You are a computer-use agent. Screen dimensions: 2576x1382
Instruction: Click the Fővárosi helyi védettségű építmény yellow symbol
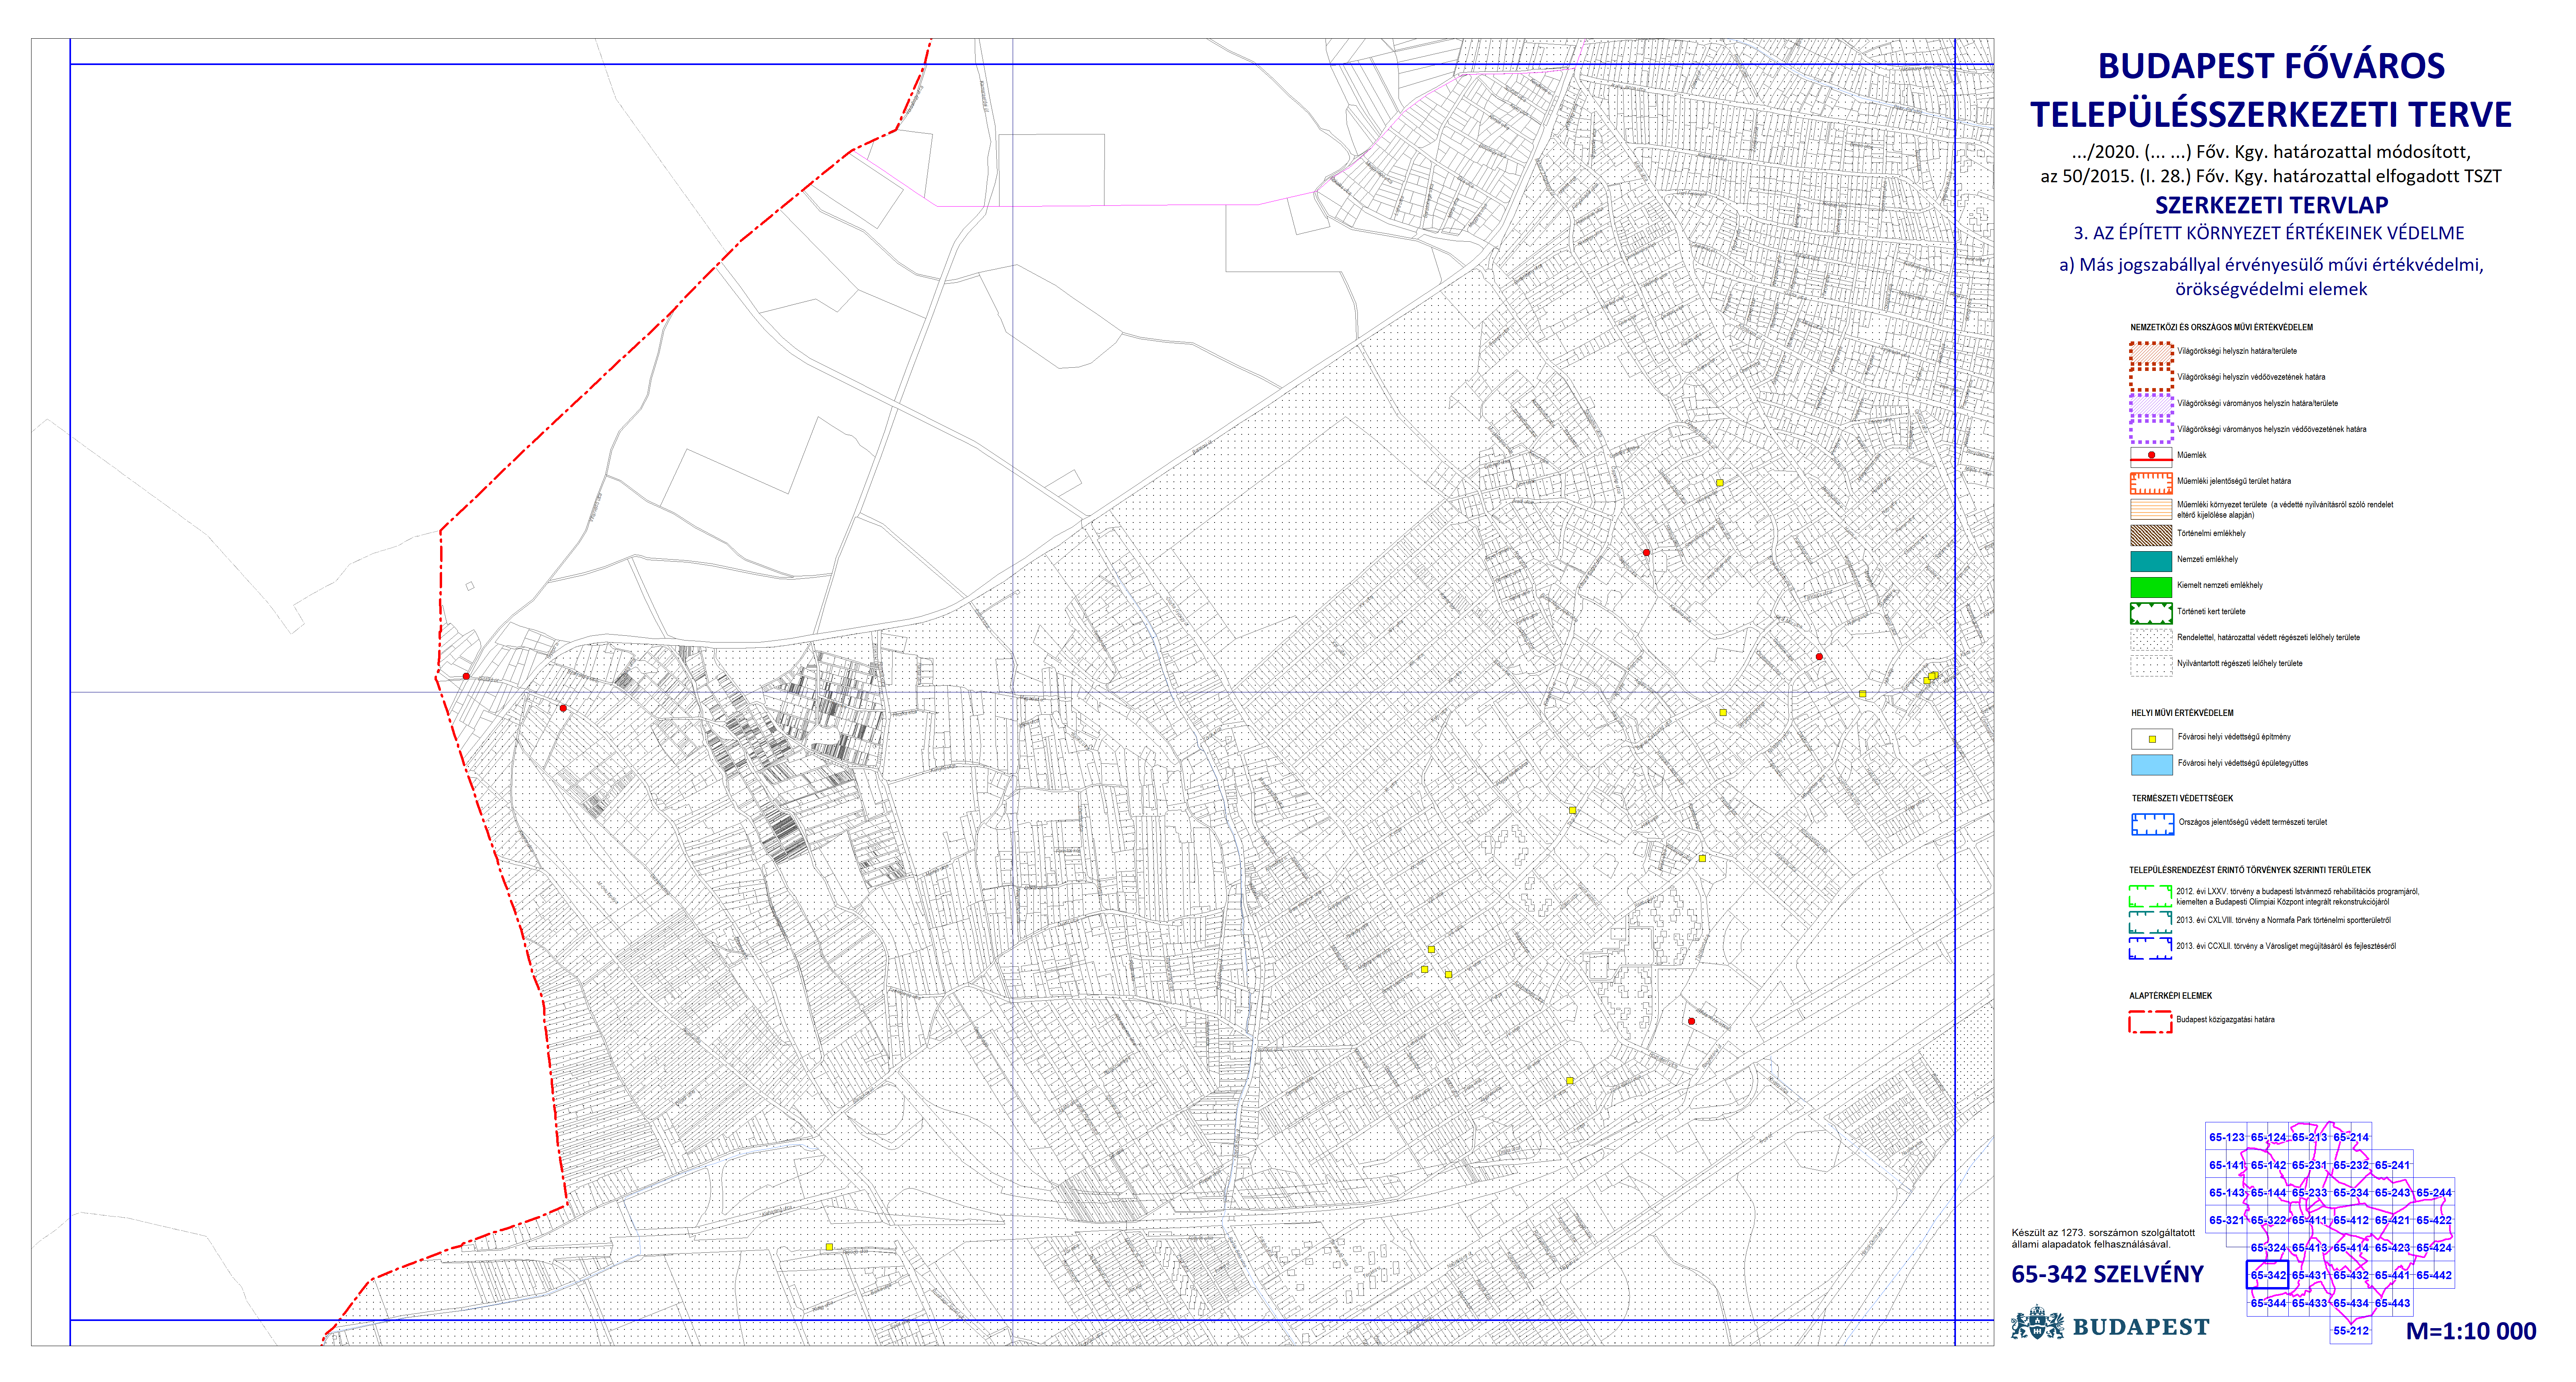2151,739
